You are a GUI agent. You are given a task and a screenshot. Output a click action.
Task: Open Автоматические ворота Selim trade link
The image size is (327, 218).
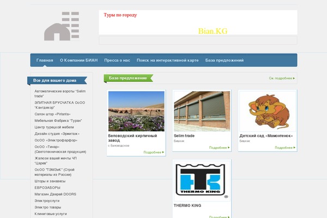pyautogui.click(x=60, y=94)
